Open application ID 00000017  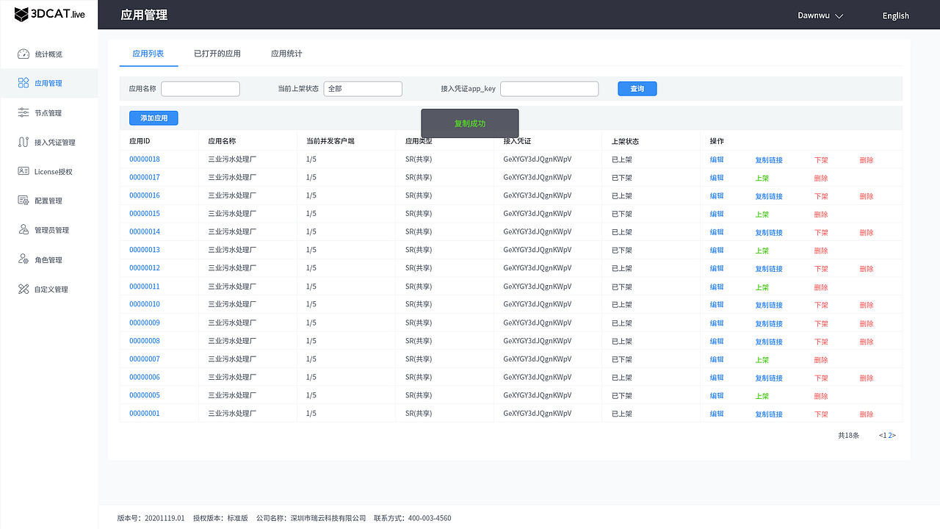point(145,177)
